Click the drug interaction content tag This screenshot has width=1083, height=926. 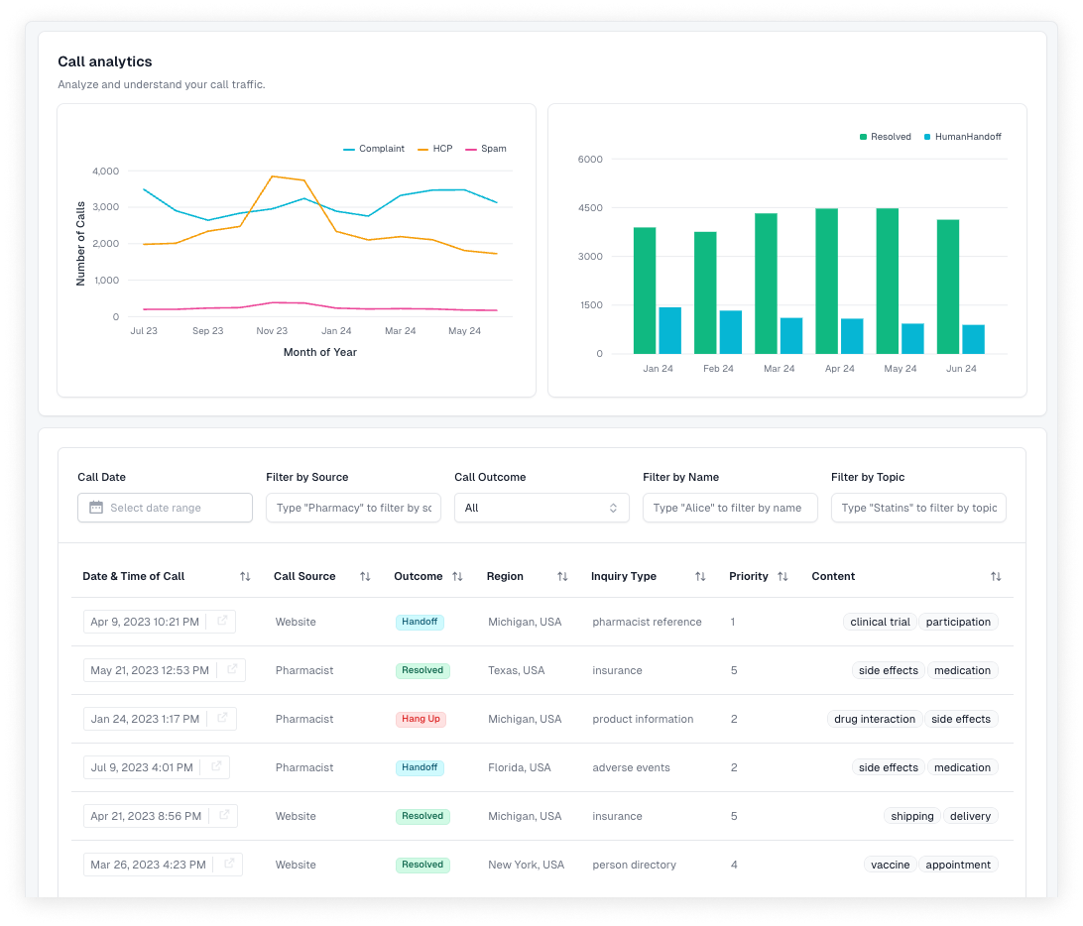875,719
